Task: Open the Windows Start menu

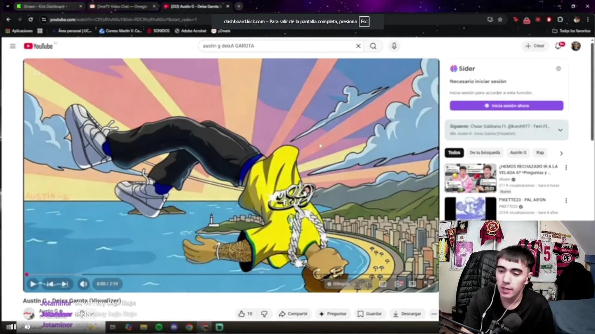Action: pos(10,327)
